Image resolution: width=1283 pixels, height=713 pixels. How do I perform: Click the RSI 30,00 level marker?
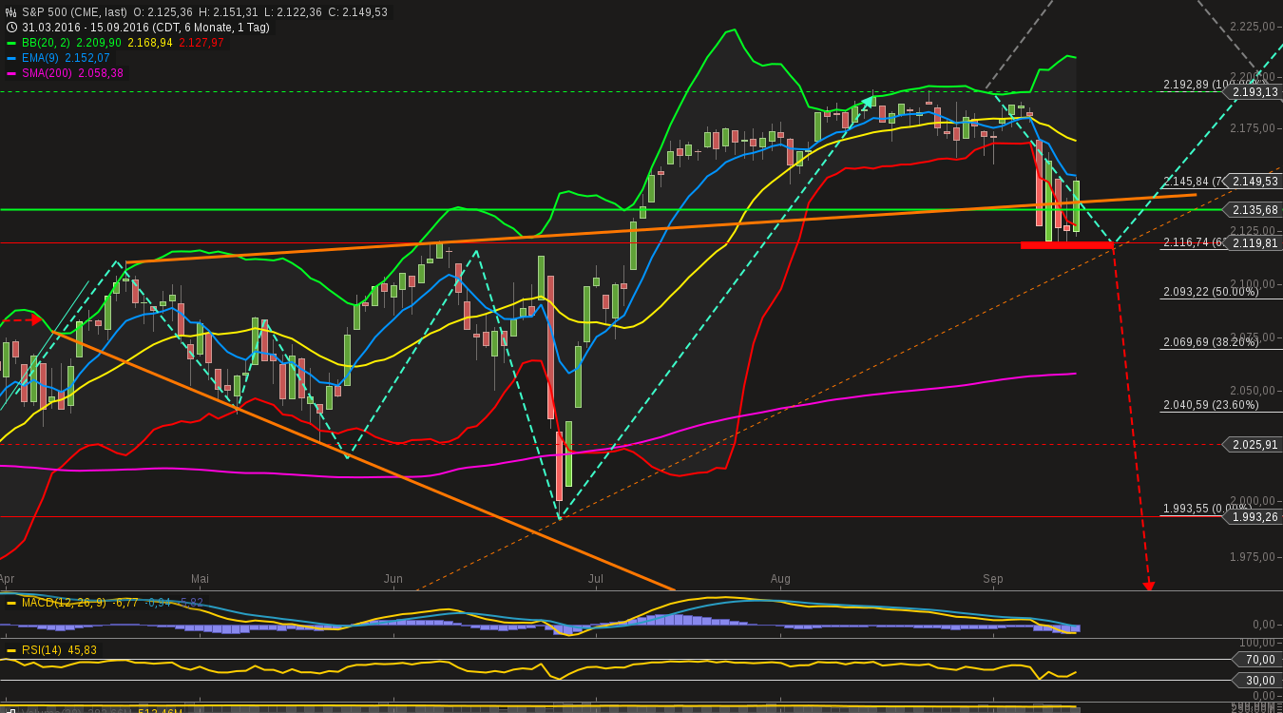(x=1255, y=681)
